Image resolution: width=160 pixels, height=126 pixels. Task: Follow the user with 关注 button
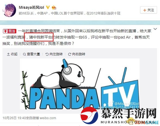click(149, 10)
